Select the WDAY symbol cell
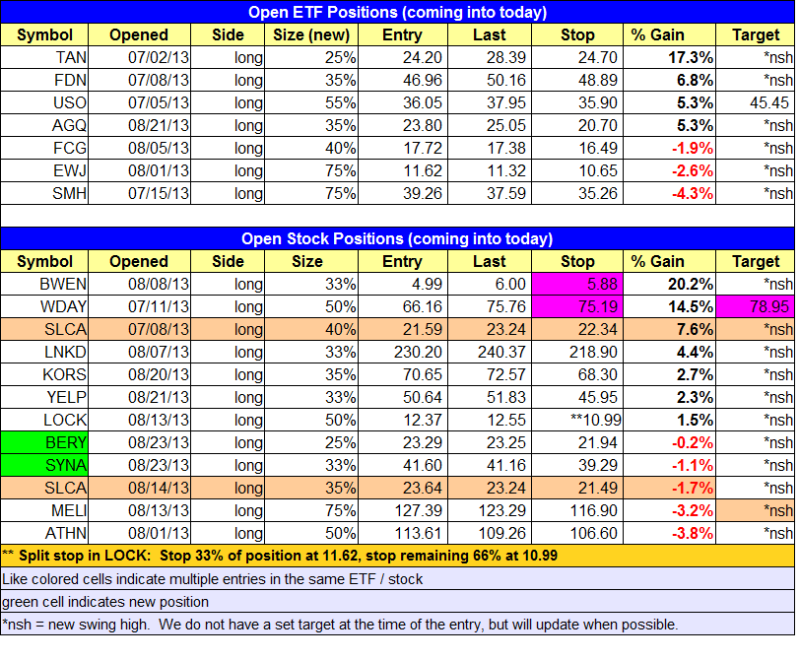 [x=44, y=306]
